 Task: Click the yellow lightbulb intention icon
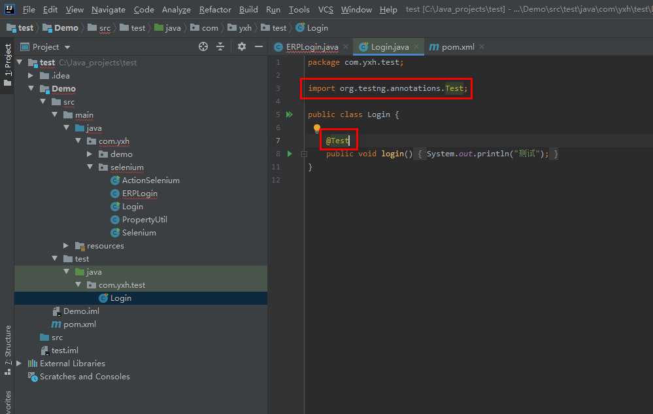coord(317,129)
